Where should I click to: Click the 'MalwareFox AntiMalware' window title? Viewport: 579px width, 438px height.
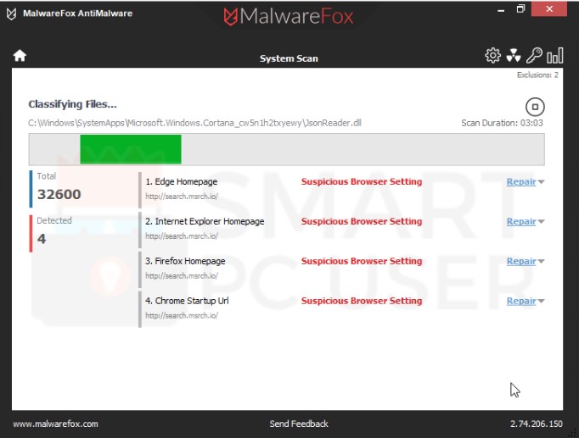(x=77, y=14)
